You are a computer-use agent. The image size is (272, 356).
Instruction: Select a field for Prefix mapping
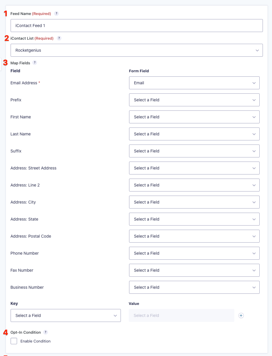pyautogui.click(x=194, y=100)
